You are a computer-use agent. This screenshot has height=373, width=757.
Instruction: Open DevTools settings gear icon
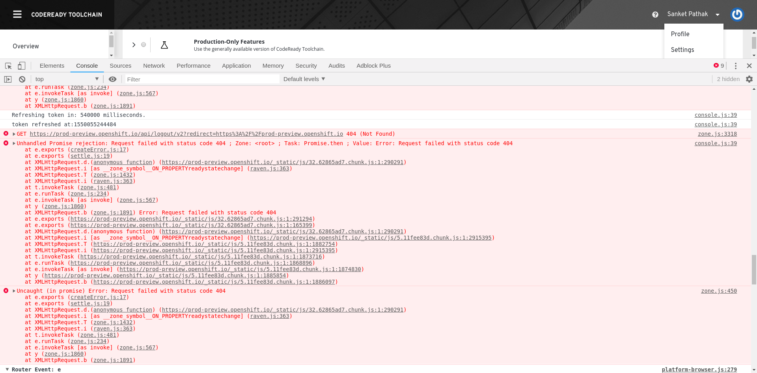(749, 79)
